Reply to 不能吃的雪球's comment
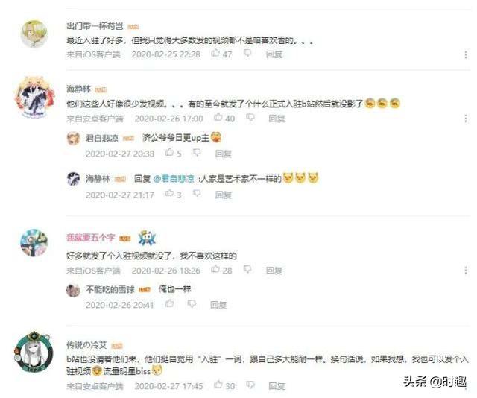The width and height of the screenshot is (477, 398). 218,305
